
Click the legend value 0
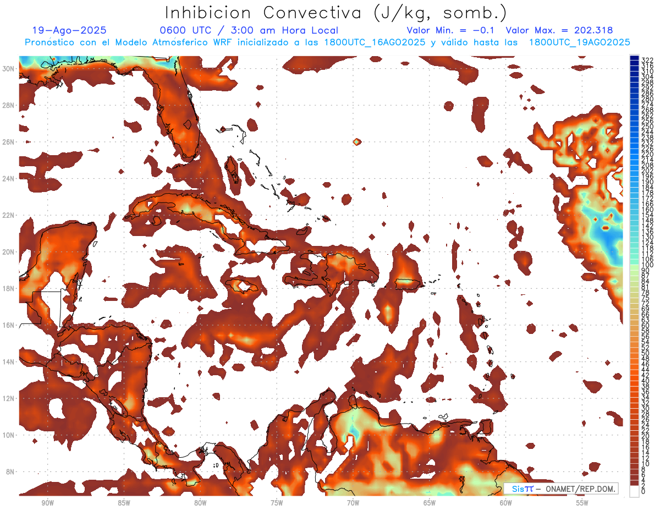click(x=643, y=491)
